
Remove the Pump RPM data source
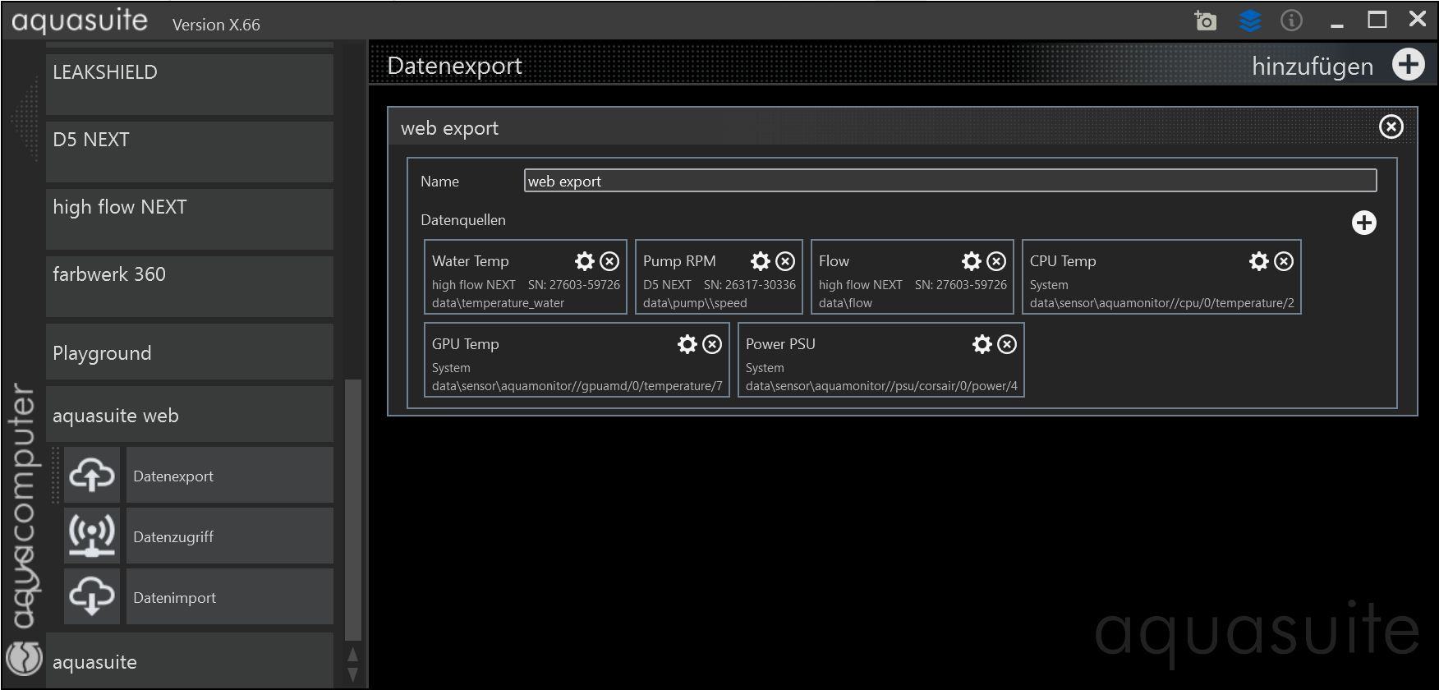[x=785, y=261]
